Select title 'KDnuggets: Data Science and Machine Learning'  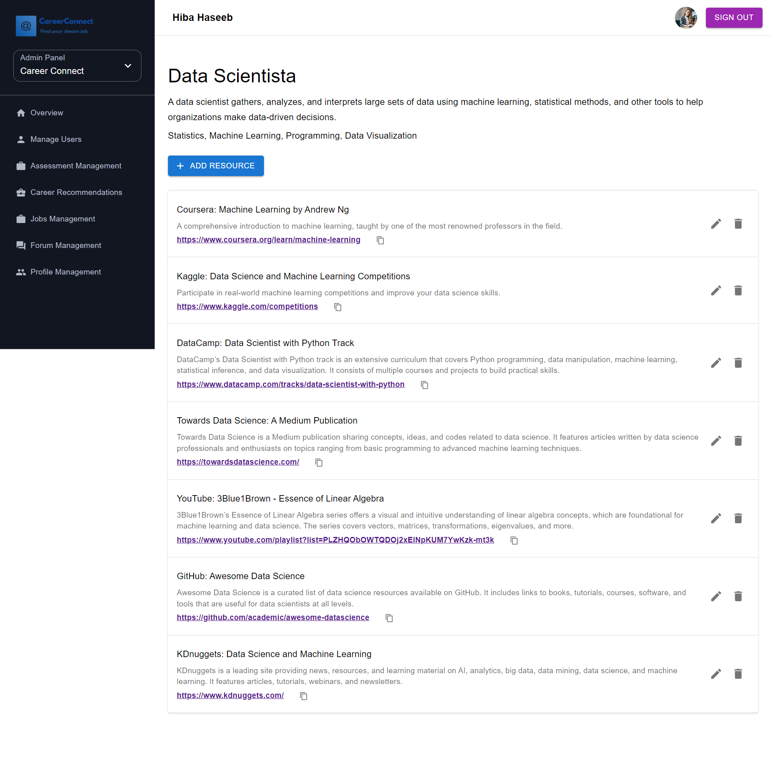(x=274, y=654)
